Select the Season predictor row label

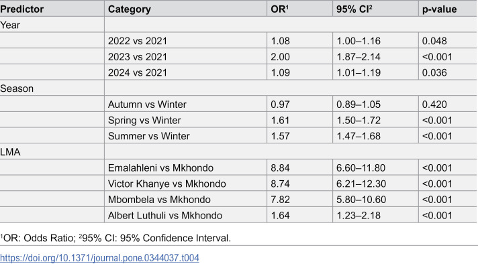(x=17, y=88)
